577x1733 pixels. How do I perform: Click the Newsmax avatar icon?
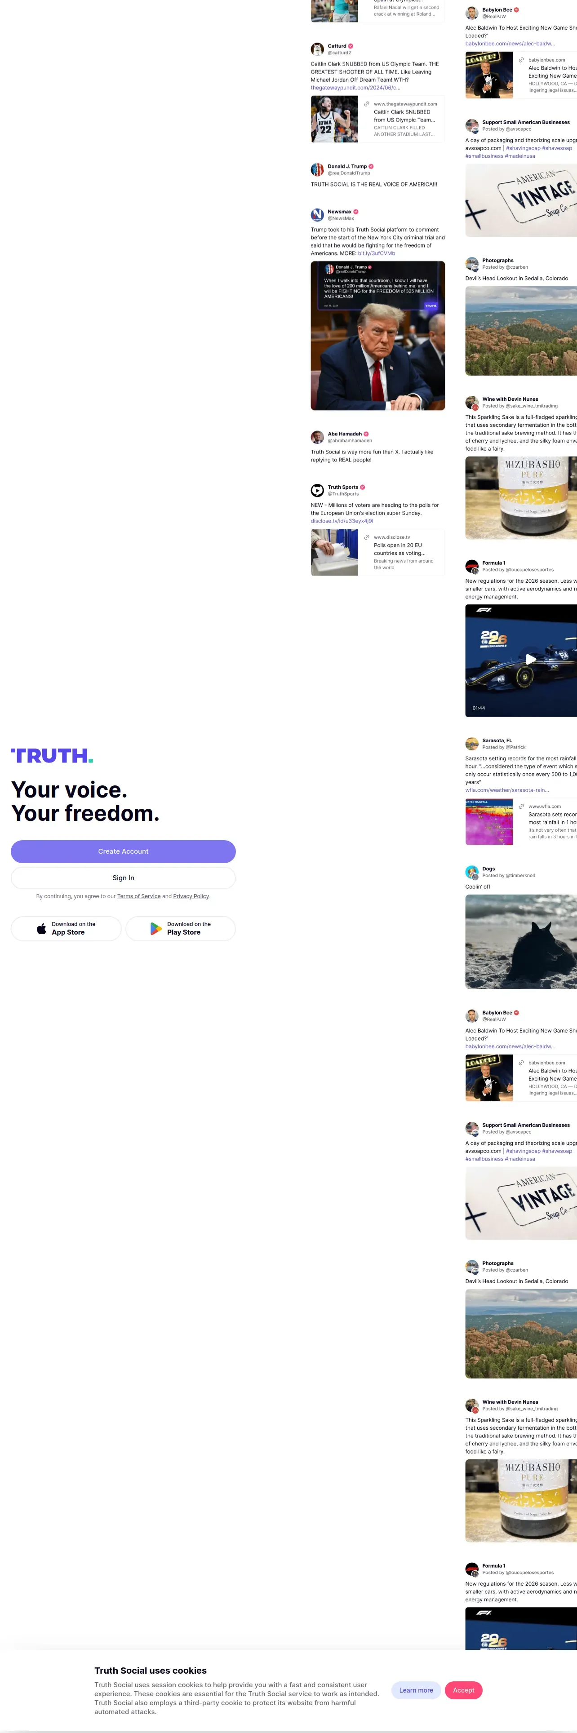(x=317, y=215)
